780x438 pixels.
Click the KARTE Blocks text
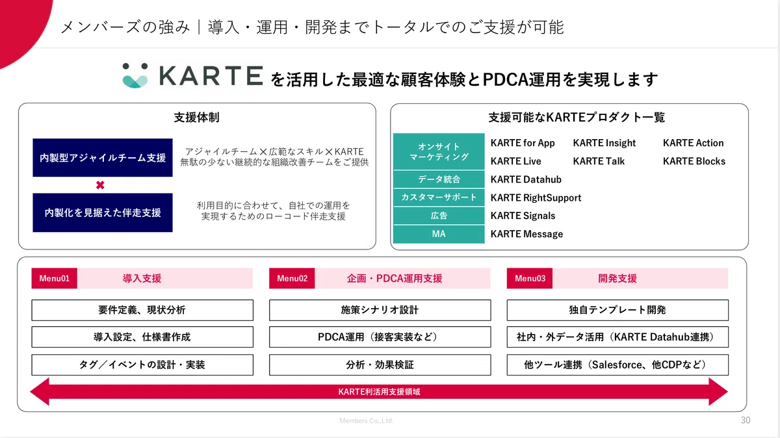[694, 161]
